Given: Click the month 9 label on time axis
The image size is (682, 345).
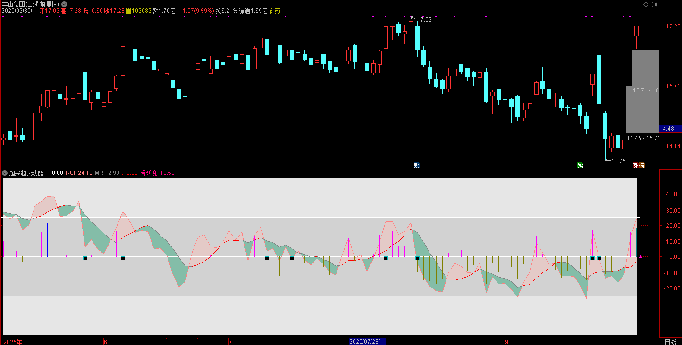Looking at the screenshot, I should (x=506, y=342).
